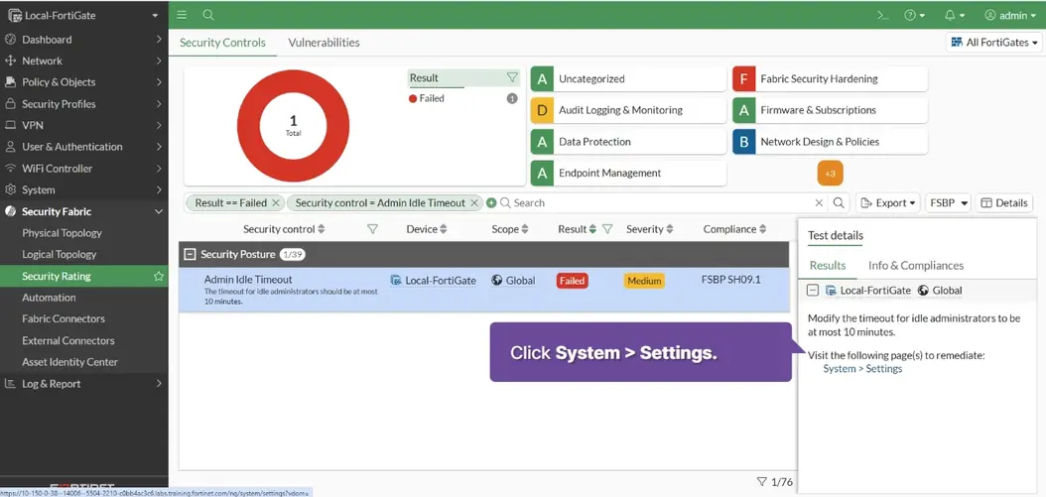Open the CLI console icon
The width and height of the screenshot is (1046, 497).
point(883,15)
